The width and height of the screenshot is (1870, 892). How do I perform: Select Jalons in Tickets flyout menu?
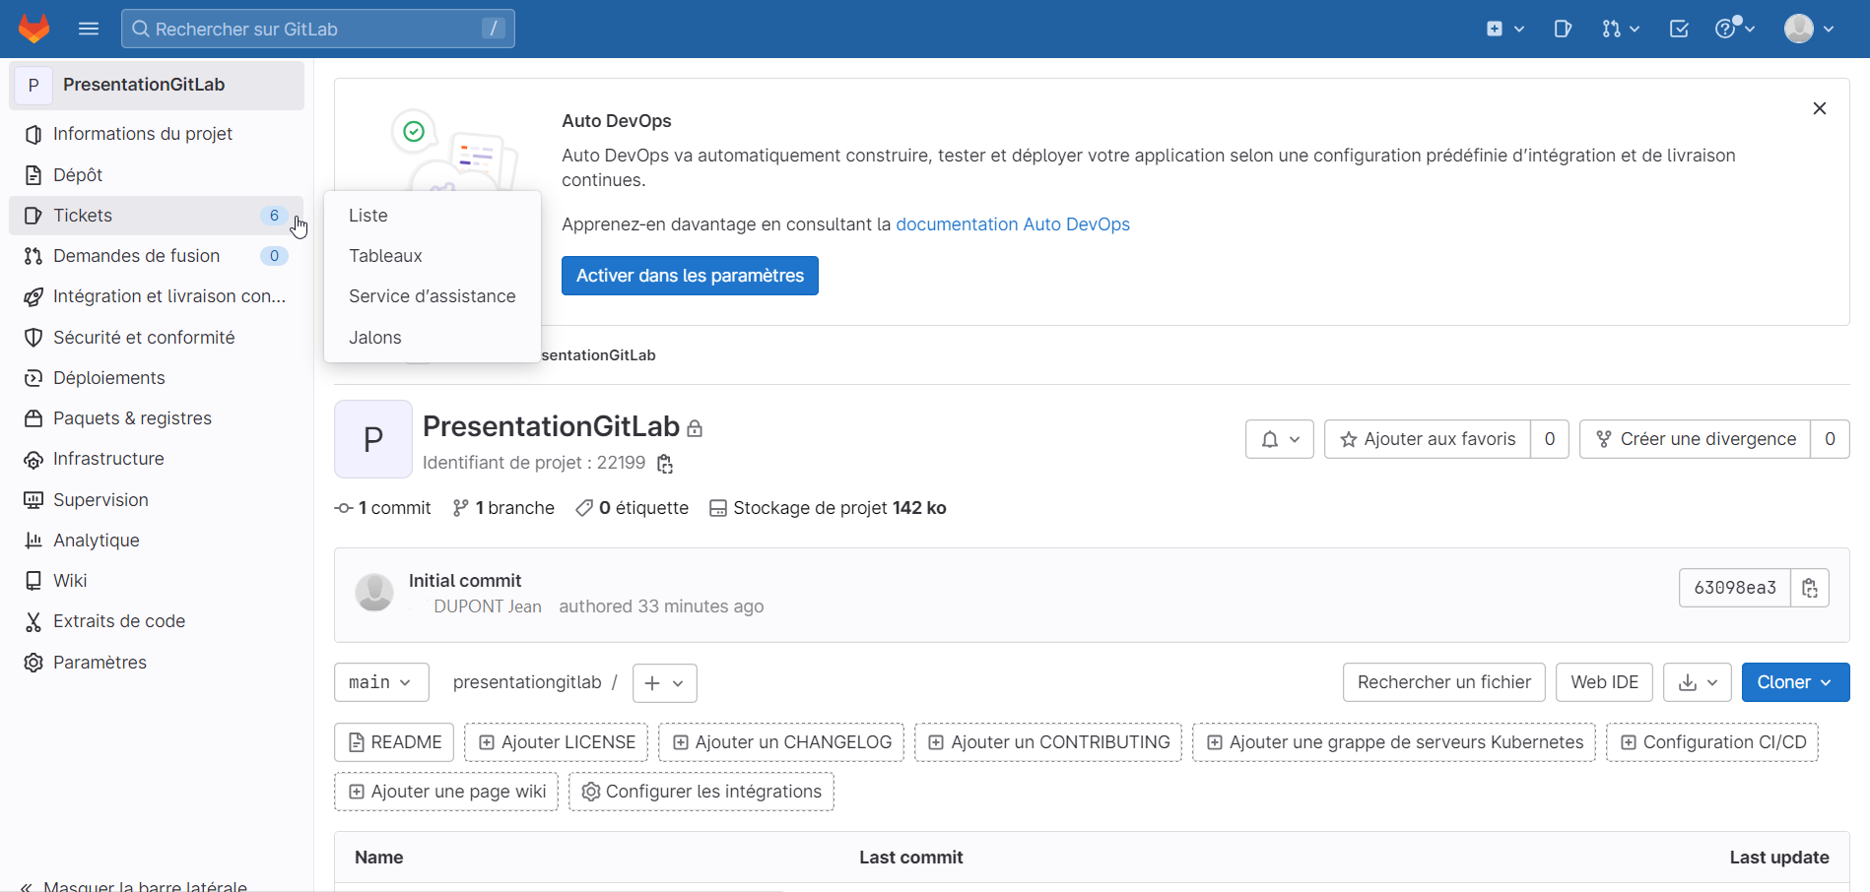click(x=433, y=338)
